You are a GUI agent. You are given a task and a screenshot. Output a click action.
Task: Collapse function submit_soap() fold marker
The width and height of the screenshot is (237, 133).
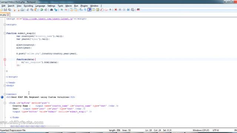click(5, 33)
